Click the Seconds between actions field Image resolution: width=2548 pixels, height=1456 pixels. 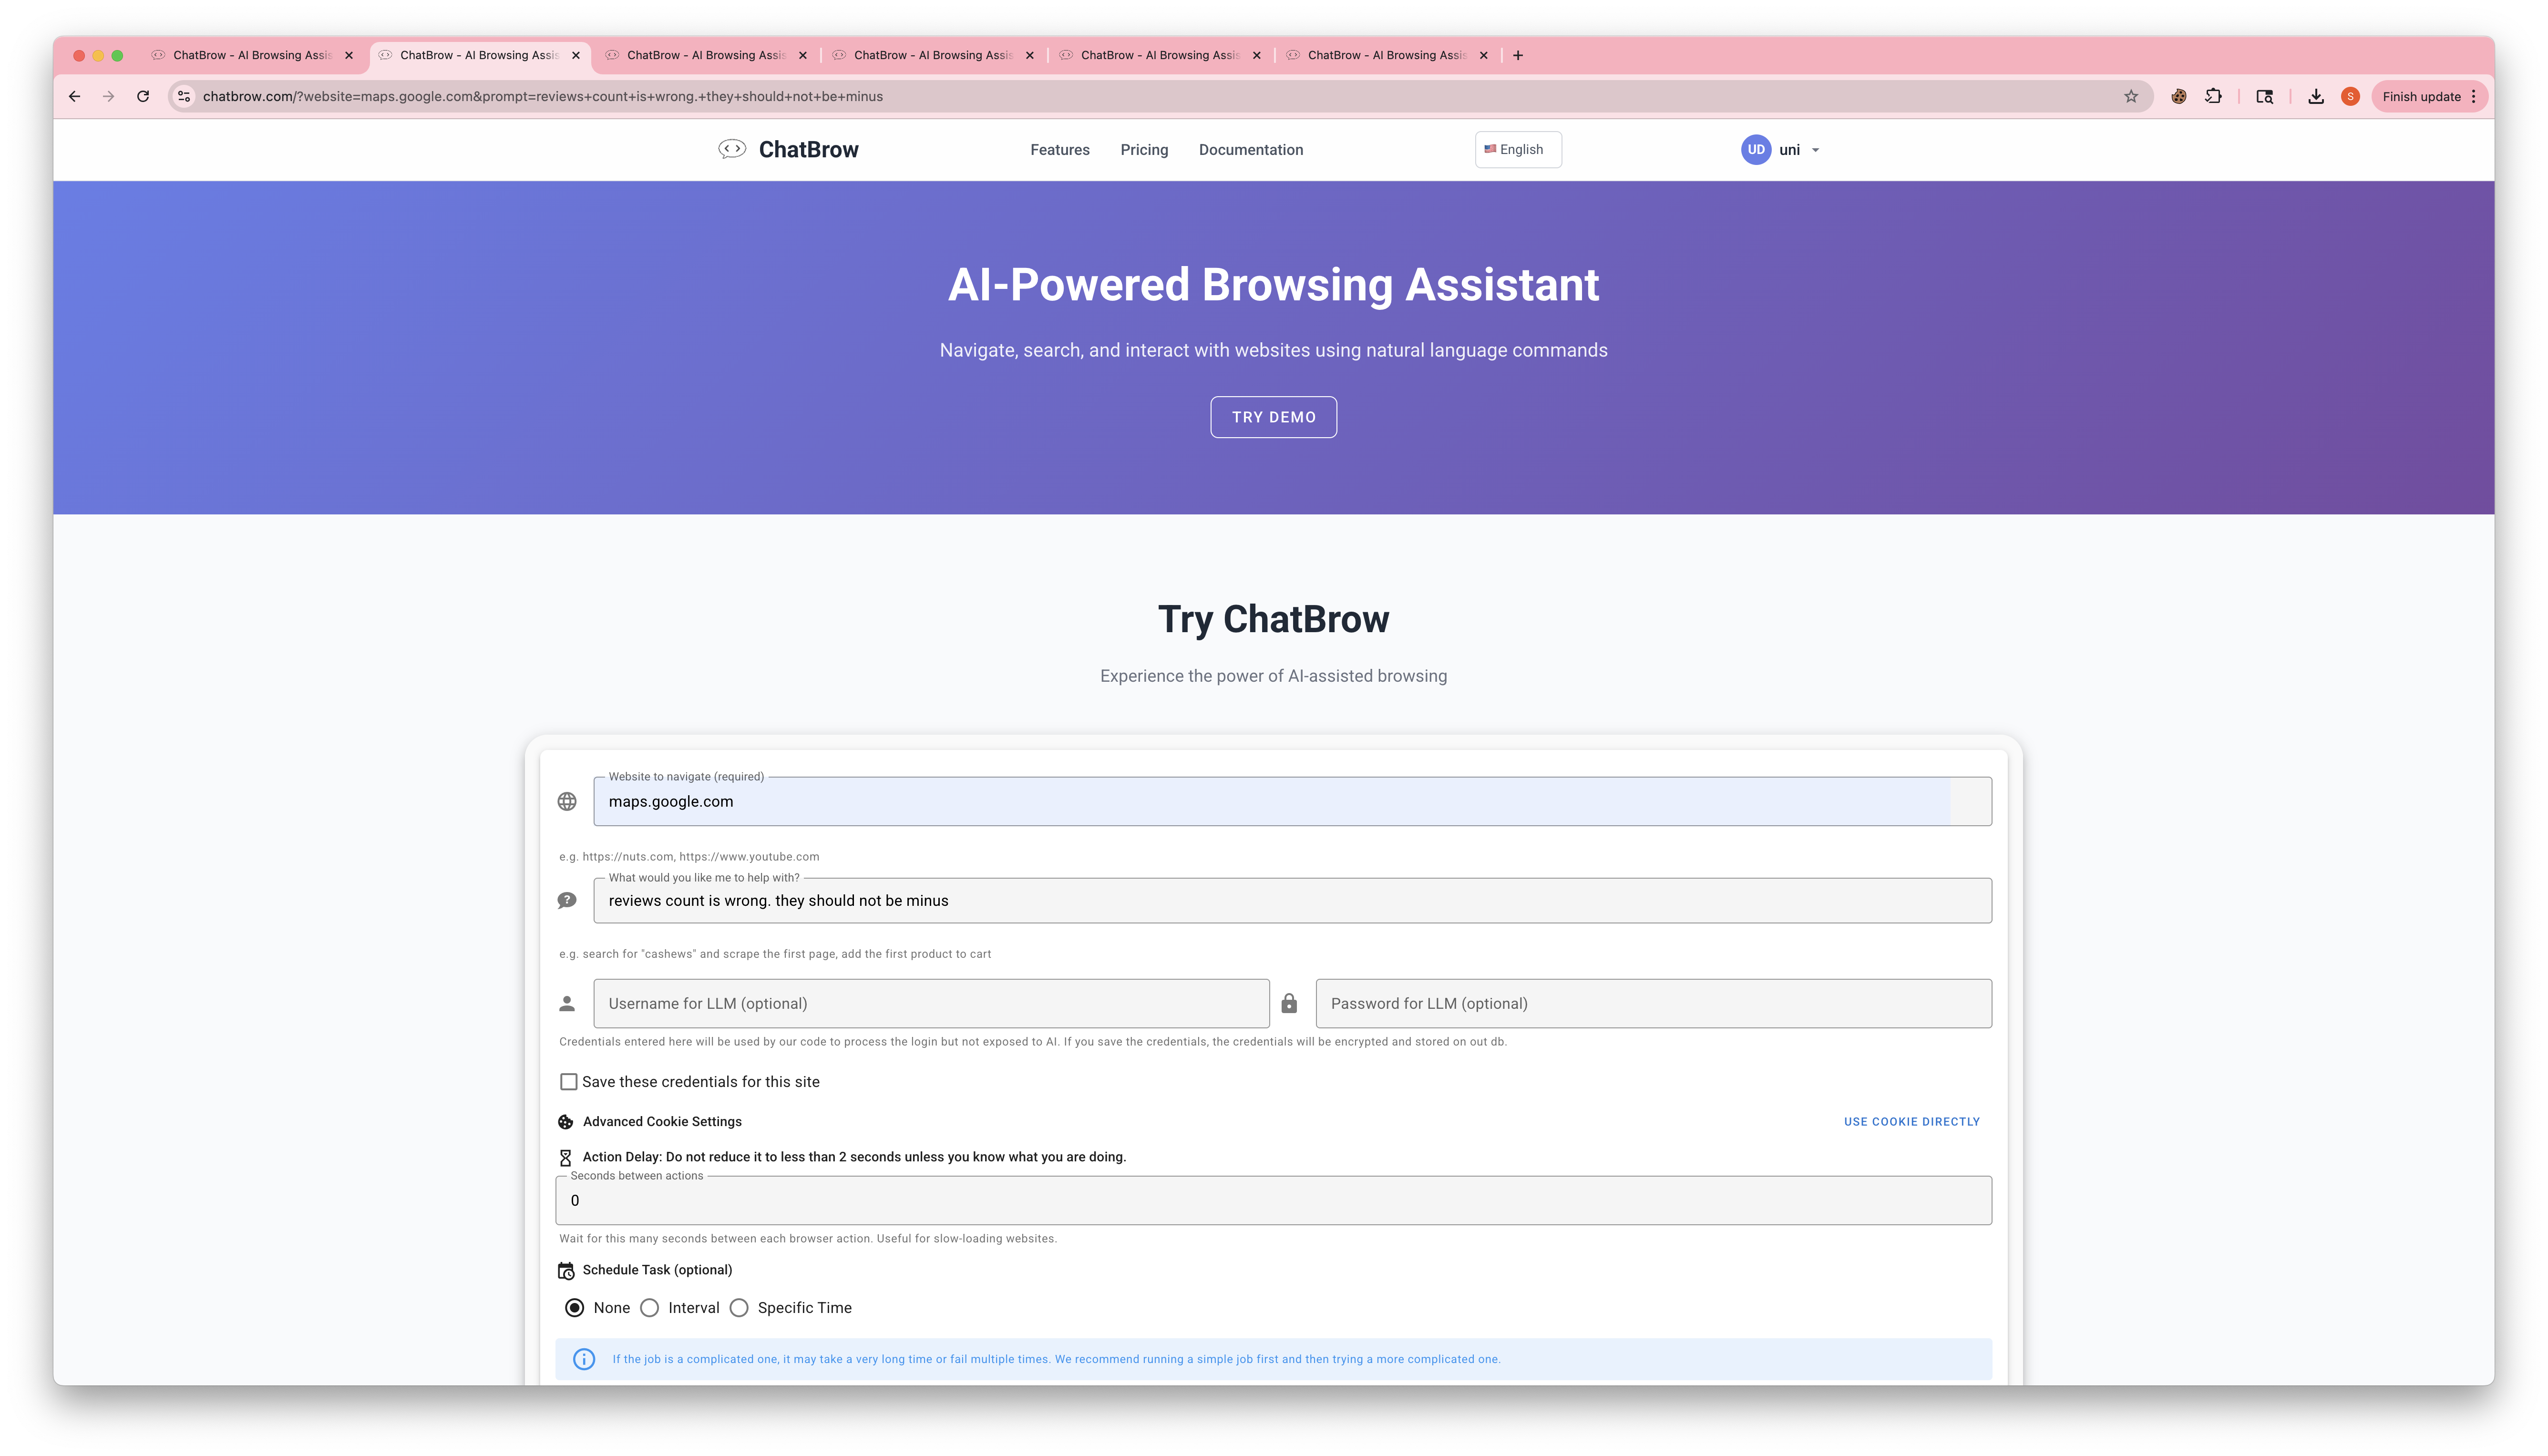pos(1272,1201)
